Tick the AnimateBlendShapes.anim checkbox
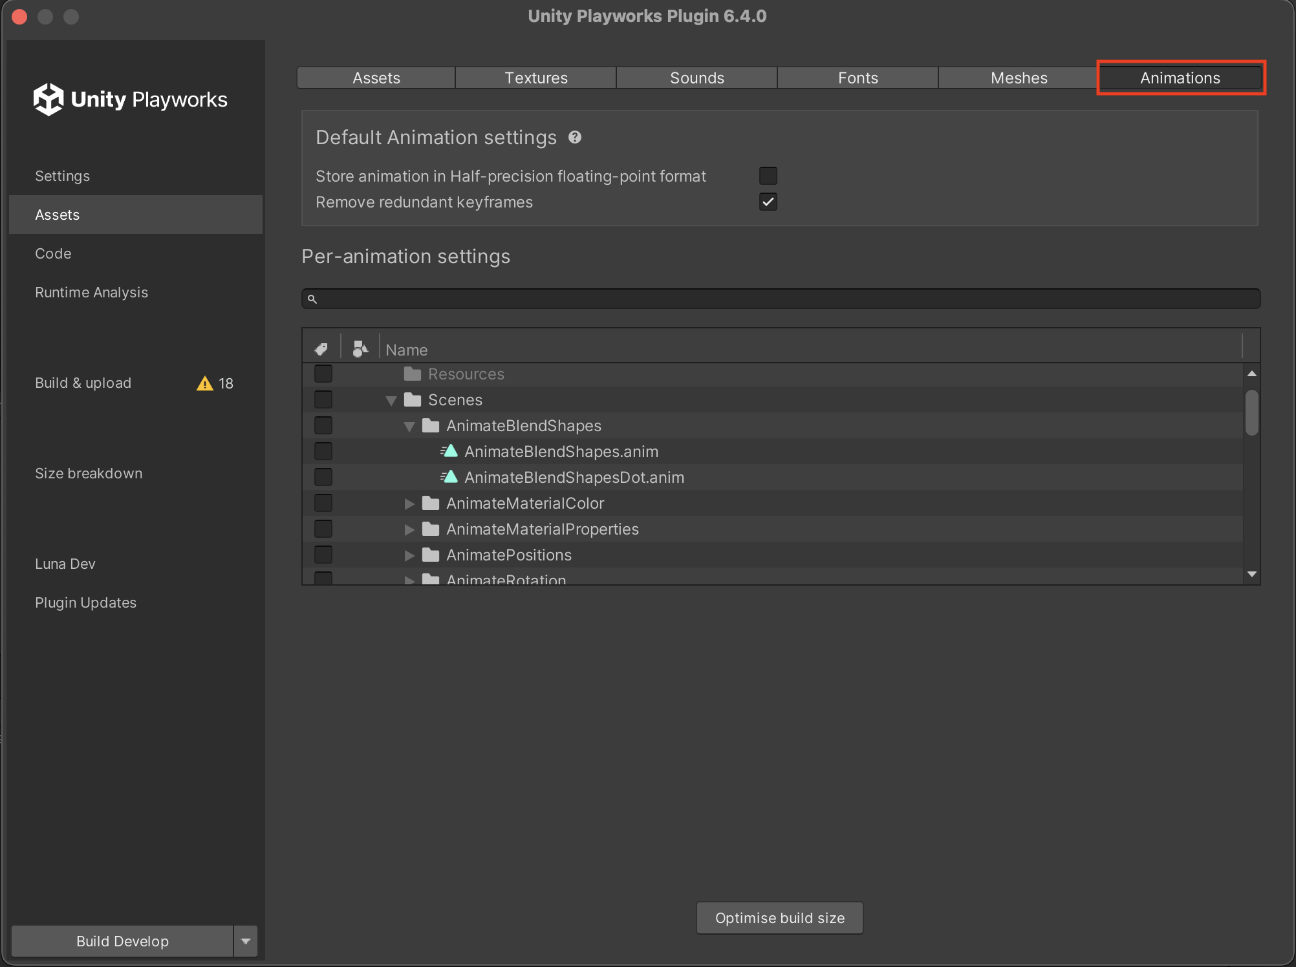Image resolution: width=1296 pixels, height=967 pixels. 323,451
